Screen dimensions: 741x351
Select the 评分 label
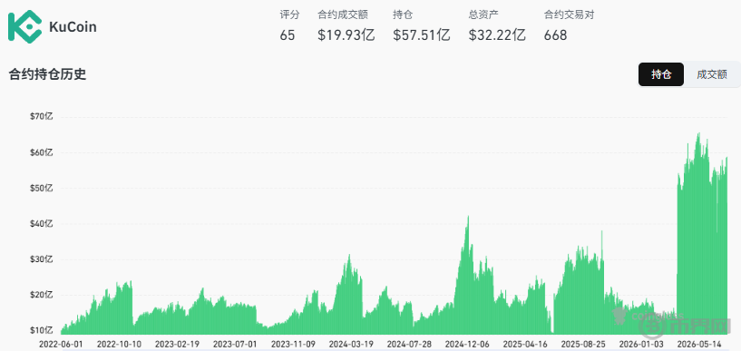click(289, 15)
